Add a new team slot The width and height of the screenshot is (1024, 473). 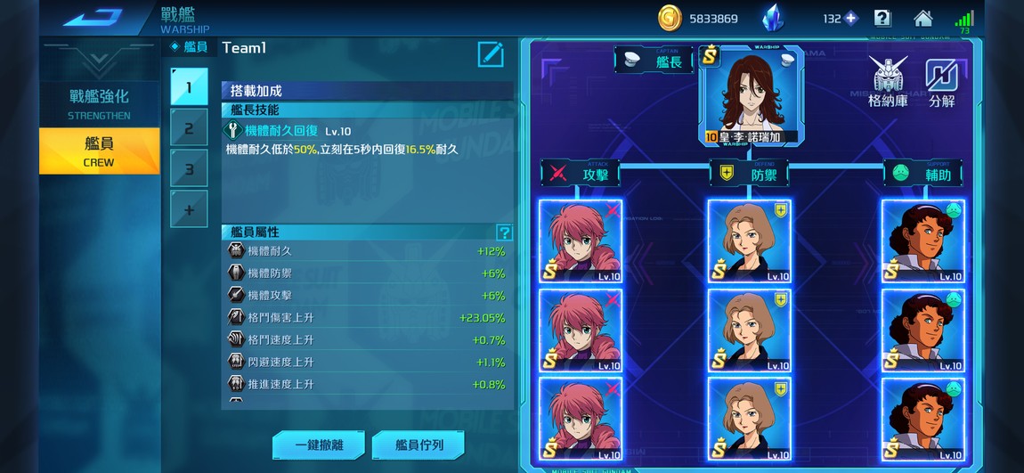point(189,209)
